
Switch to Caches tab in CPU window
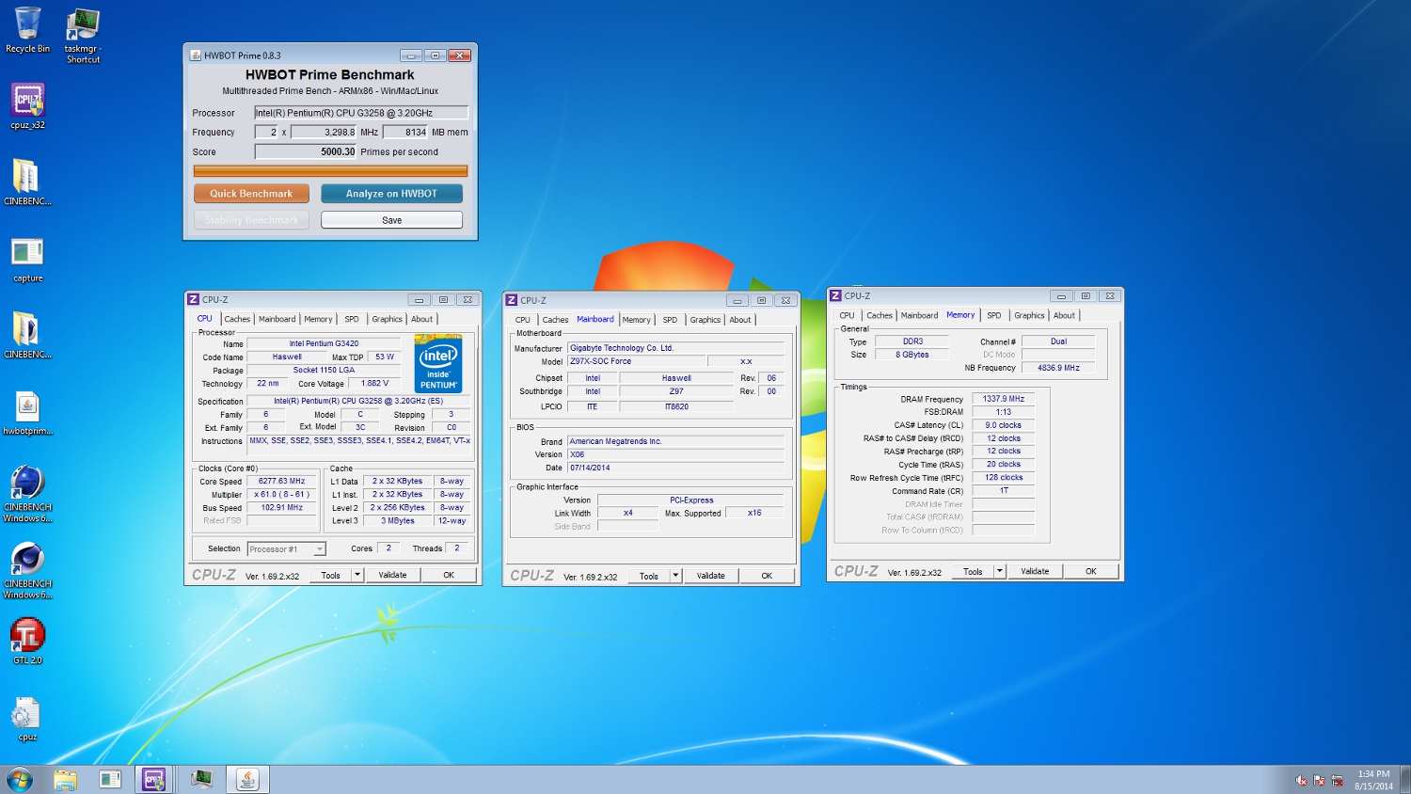(237, 319)
